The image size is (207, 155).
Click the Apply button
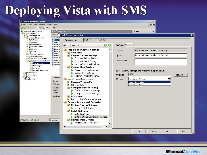click(169, 131)
